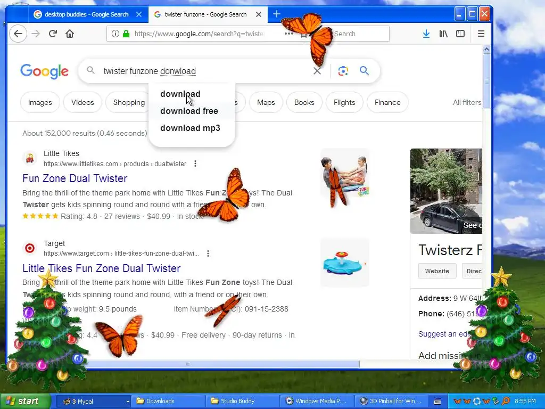
Task: Open the Search tray icon with magnifier
Action: pos(506,401)
